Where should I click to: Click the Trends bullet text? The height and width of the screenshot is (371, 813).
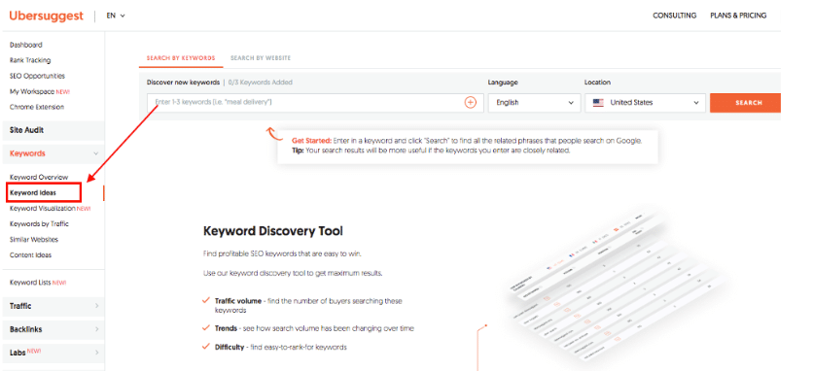pyautogui.click(x=314, y=328)
